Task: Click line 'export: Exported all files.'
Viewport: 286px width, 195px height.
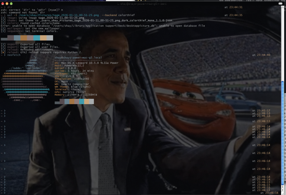Action: coord(26,44)
